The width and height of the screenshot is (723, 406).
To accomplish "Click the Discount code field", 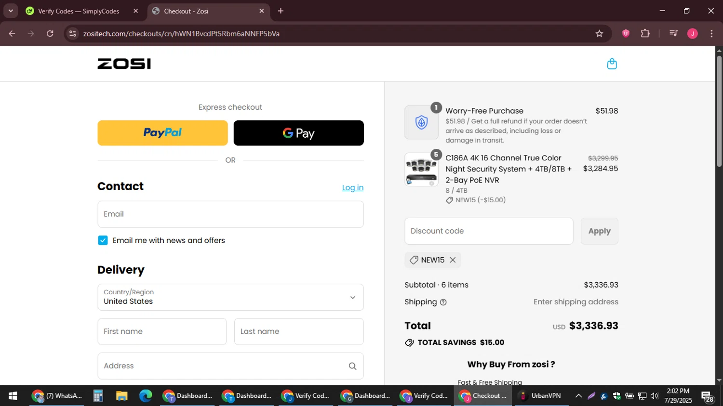I will (x=489, y=231).
